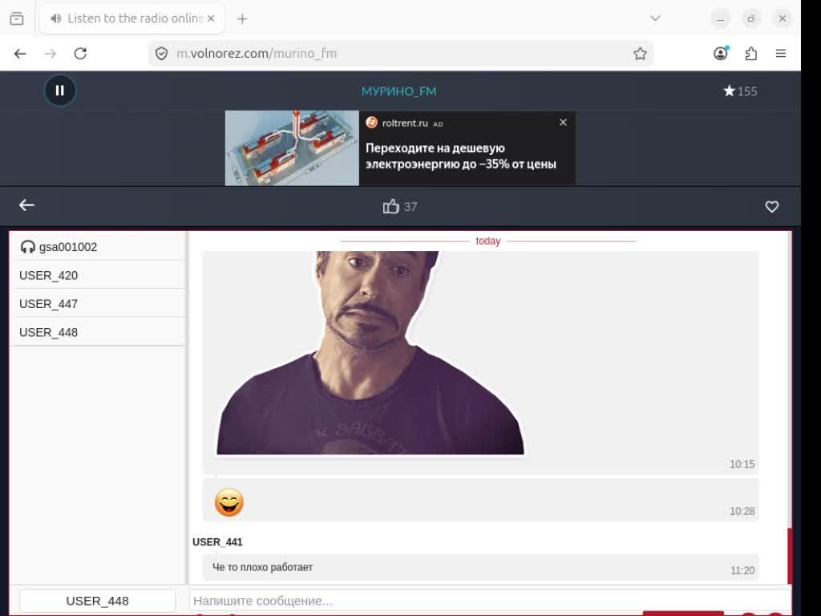Viewport: 821px width, 616px height.
Task: Bookmark this page with the star icon
Action: click(640, 54)
